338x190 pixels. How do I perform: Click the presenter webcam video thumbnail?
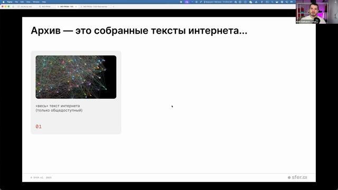coord(317,12)
